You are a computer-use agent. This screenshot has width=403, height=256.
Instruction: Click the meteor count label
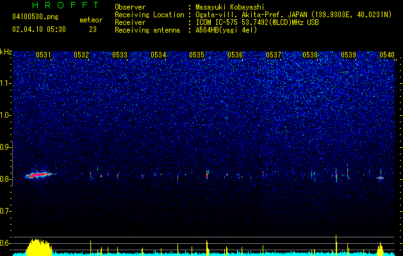pyautogui.click(x=91, y=20)
